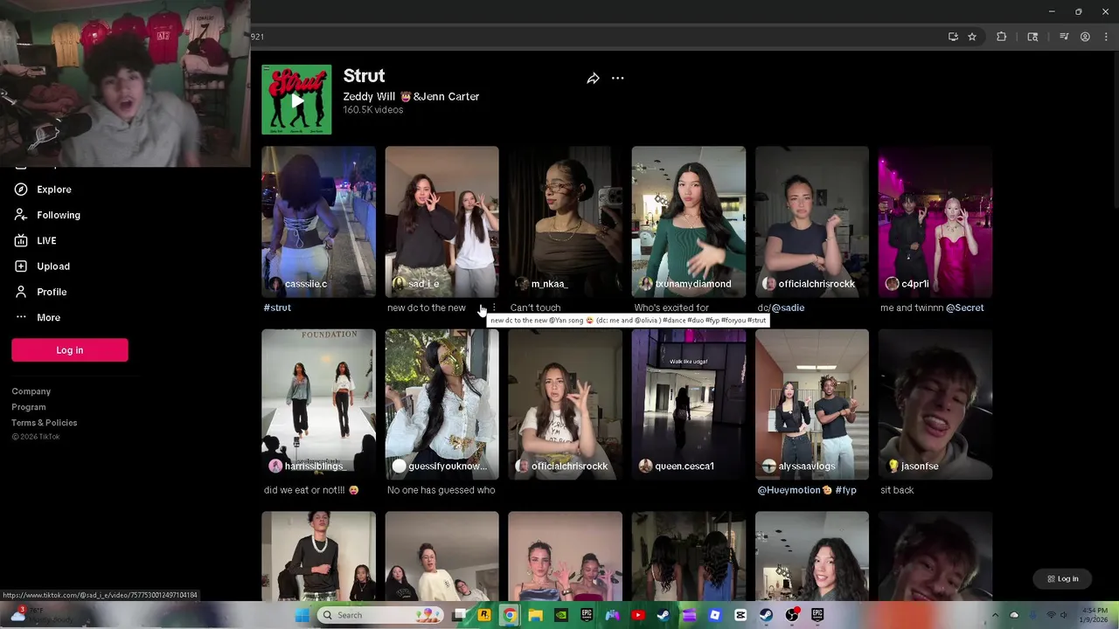Open the NVIDIA app from the taskbar
The height and width of the screenshot is (629, 1119).
click(561, 615)
